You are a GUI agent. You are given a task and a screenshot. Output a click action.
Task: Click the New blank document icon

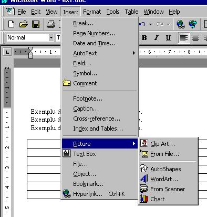[11, 24]
